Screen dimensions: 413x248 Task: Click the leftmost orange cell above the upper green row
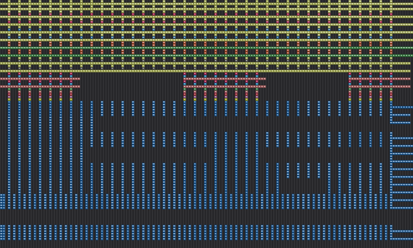coord(9,43)
